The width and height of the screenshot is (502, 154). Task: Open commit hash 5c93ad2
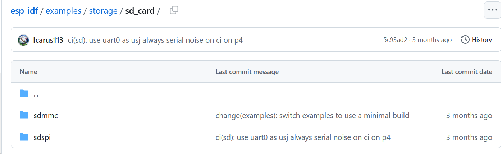point(395,40)
